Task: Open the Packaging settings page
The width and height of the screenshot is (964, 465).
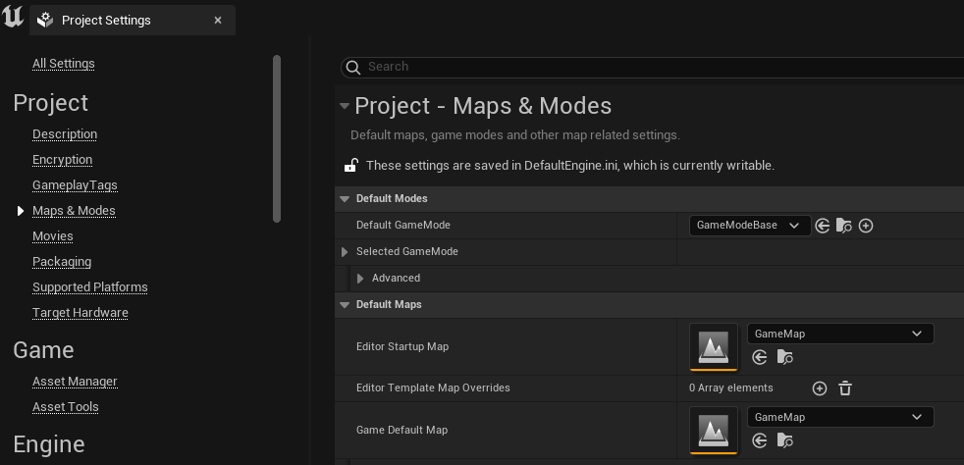Action: [x=62, y=262]
